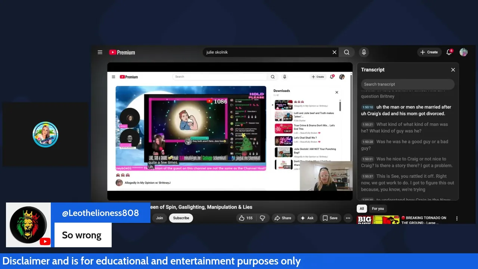This screenshot has width=478, height=269.
Task: Click the inner video's search magnifier icon
Action: click(x=273, y=77)
